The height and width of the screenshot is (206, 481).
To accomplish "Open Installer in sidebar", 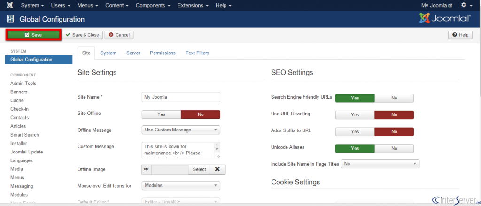I will tap(18, 144).
